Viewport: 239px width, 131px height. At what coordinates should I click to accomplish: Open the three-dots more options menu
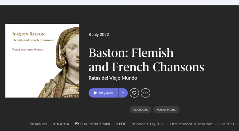coord(145,93)
